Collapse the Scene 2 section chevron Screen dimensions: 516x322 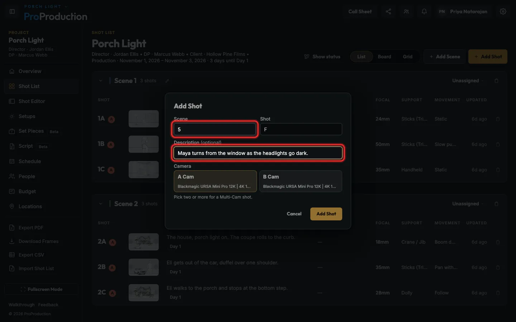tap(101, 204)
